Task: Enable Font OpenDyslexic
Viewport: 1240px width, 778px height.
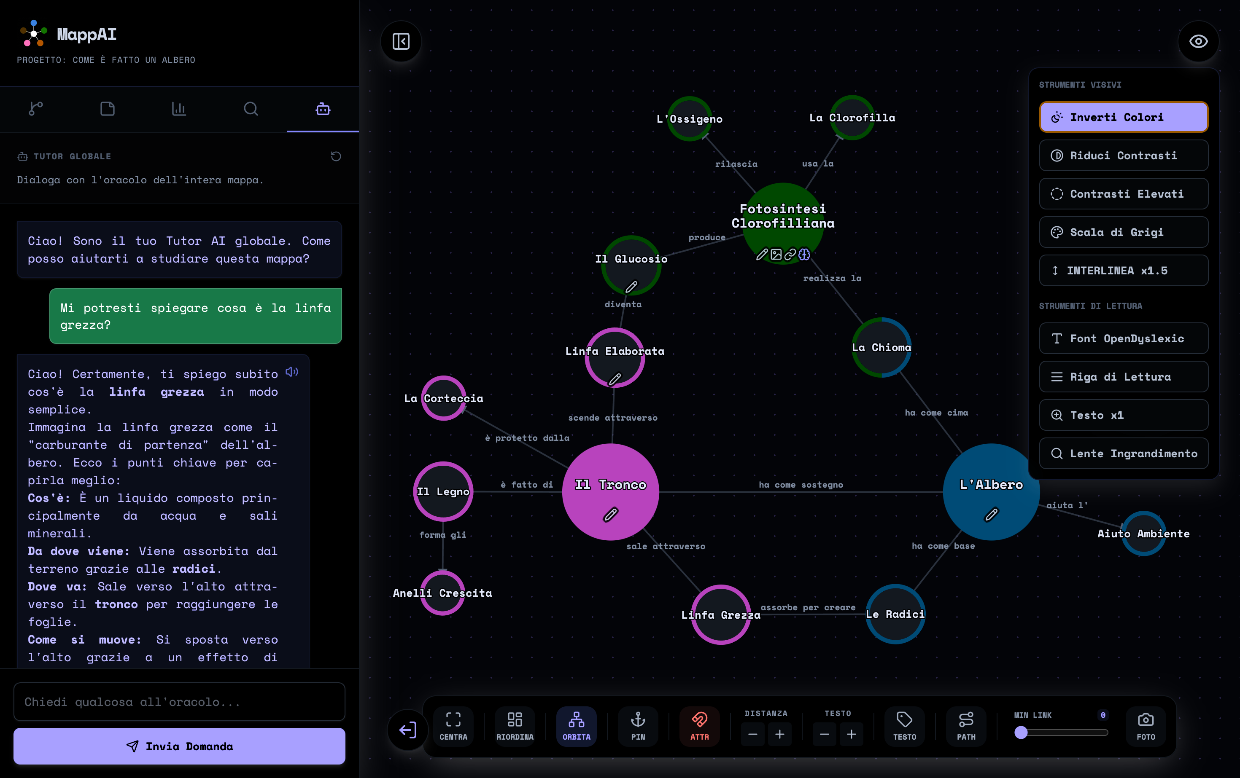Action: [1124, 338]
